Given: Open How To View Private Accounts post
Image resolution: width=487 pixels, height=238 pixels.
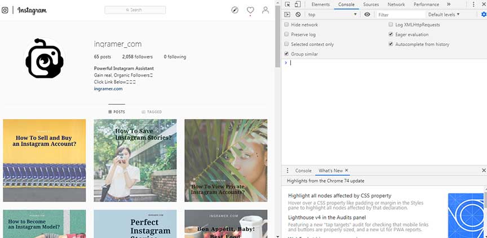Looking at the screenshot, I should click(226, 160).
